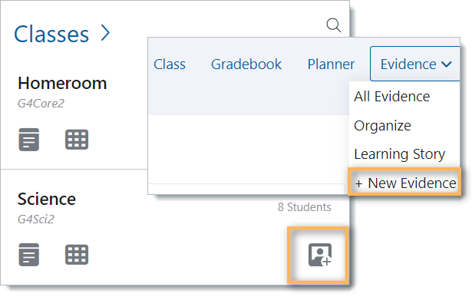Select Learning Story menu item

[x=399, y=154]
